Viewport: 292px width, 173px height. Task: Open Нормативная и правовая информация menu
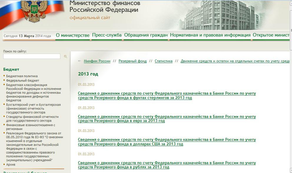pyautogui.click(x=210, y=35)
